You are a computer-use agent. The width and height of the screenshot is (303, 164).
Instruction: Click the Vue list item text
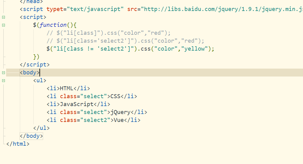tap(119, 120)
